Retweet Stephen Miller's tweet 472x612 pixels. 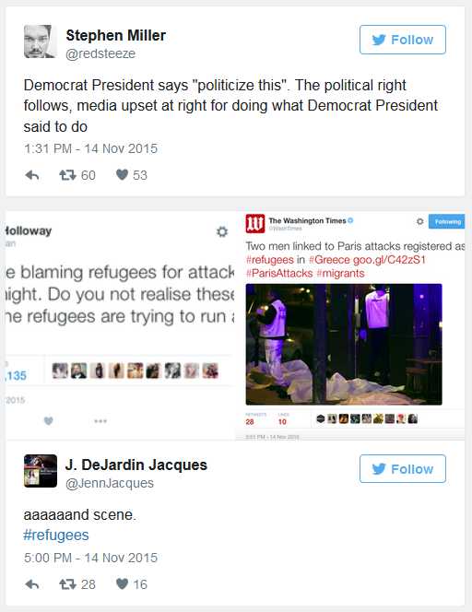coord(67,175)
